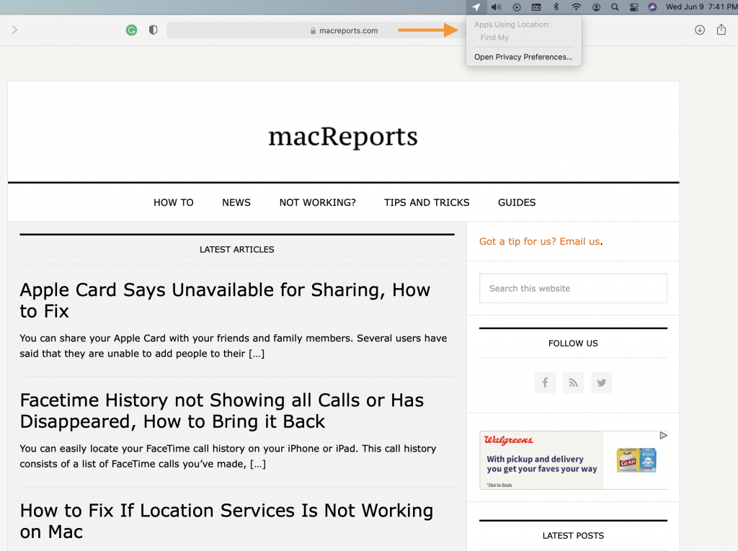Click the Safari share icon
Viewport: 738px width, 551px height.
pos(721,30)
